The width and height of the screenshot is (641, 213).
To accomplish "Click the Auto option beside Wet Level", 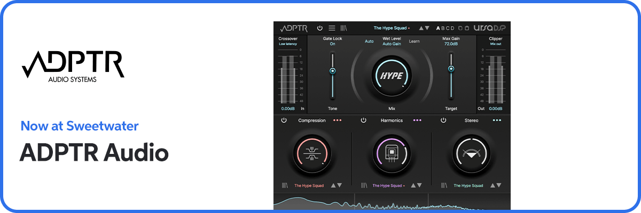I will click(369, 41).
